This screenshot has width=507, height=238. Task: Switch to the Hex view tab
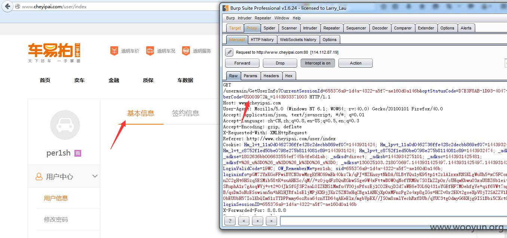point(289,76)
